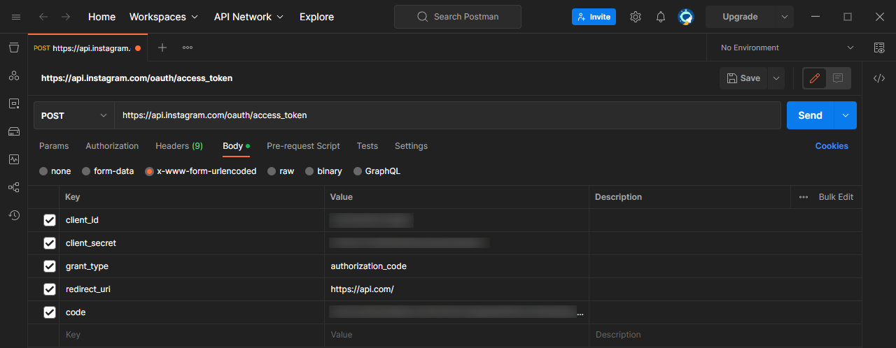896x348 pixels.
Task: Click the redirect_uri value https://api.com/
Action: 363,289
